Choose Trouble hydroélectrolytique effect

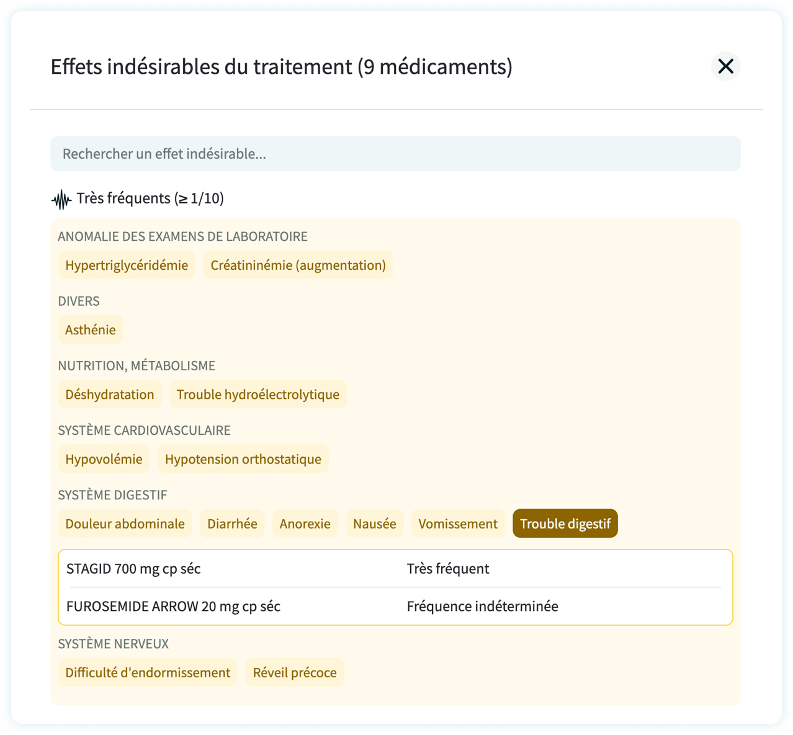click(x=258, y=394)
